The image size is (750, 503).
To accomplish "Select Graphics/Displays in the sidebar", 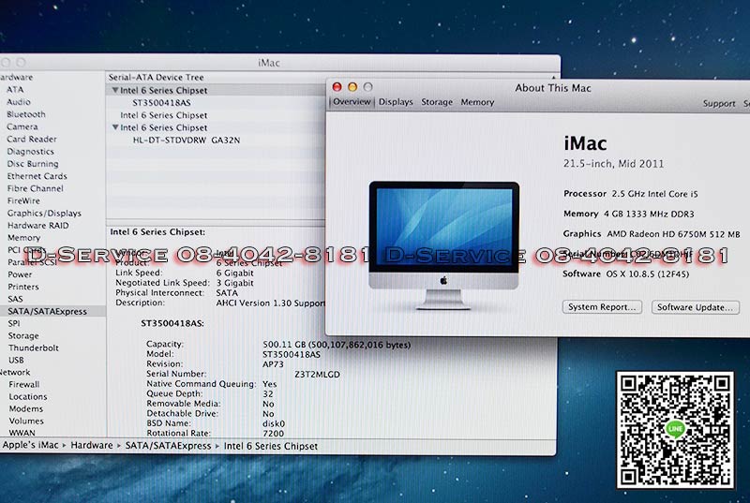I will (44, 214).
